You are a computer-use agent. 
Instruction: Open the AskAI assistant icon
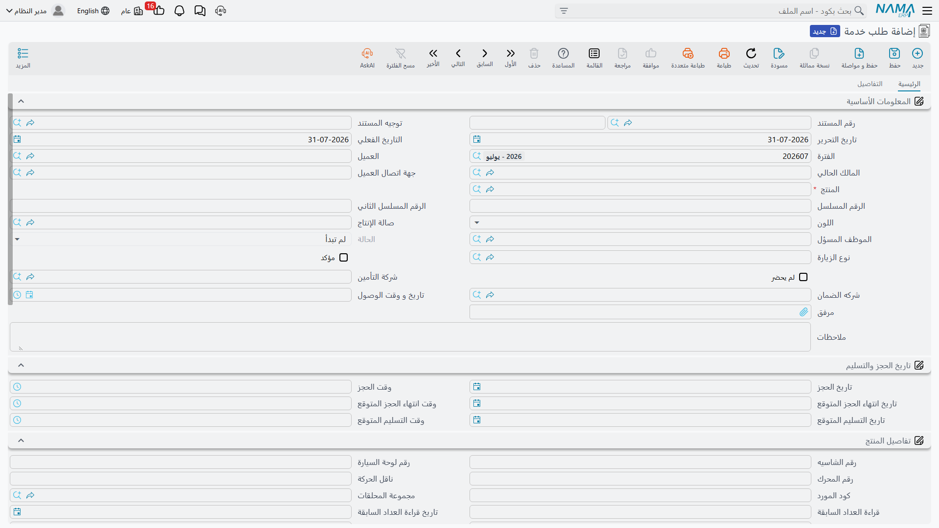pyautogui.click(x=367, y=53)
